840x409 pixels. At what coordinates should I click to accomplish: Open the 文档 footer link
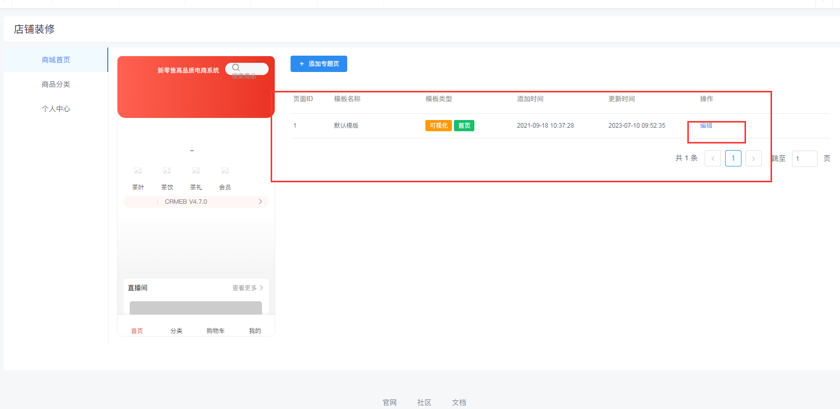point(459,402)
